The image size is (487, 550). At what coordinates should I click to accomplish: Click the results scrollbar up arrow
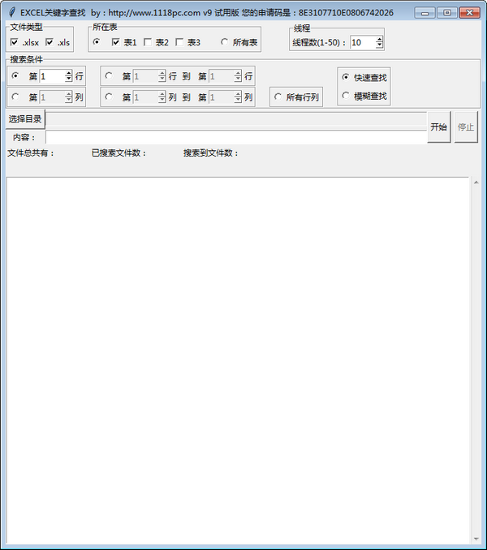coord(476,183)
